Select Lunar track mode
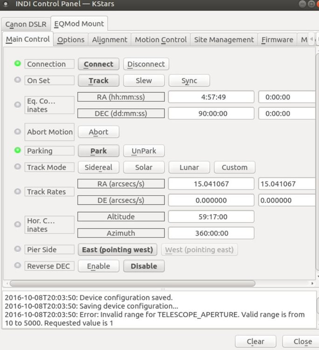Viewport: 319px width, 350px height. [x=189, y=168]
